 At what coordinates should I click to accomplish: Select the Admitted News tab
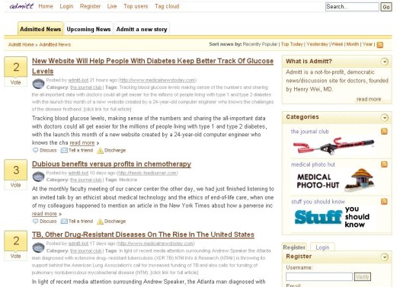40,29
